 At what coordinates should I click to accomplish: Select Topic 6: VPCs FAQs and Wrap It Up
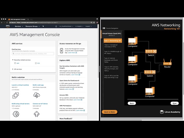[x=111, y=77]
